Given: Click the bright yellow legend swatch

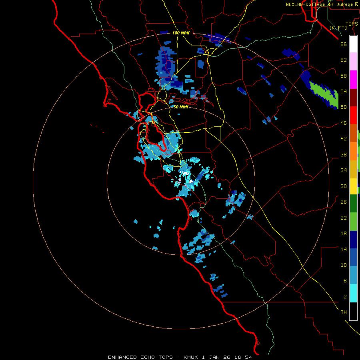Looking at the screenshot, I should (353, 186).
